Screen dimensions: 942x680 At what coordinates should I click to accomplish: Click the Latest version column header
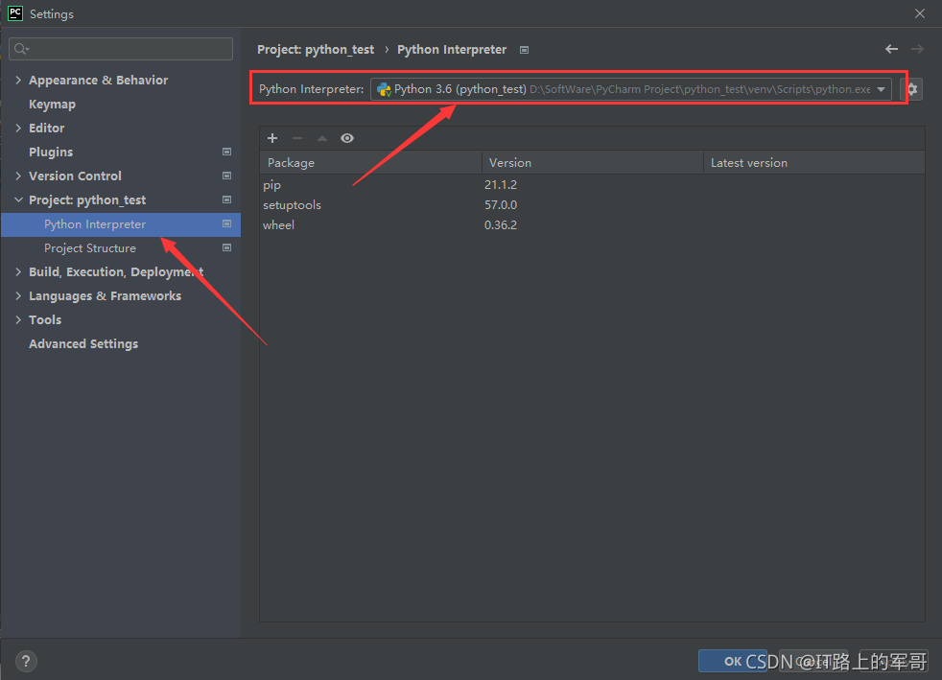tap(814, 162)
